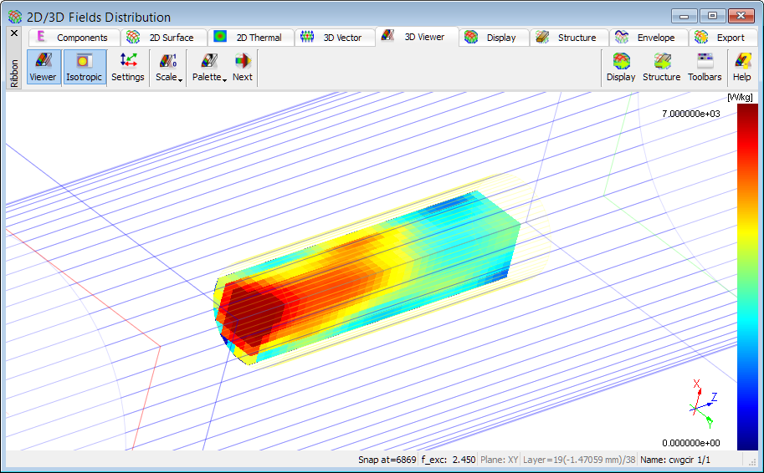Open the 2D Thermal tab
Image resolution: width=764 pixels, height=473 pixels.
pos(250,38)
